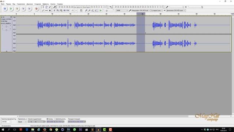
Task: Cut selection with scissors icon
Action: pos(54,11)
